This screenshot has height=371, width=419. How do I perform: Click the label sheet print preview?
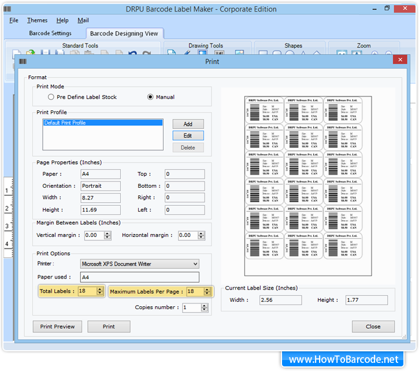click(308, 185)
